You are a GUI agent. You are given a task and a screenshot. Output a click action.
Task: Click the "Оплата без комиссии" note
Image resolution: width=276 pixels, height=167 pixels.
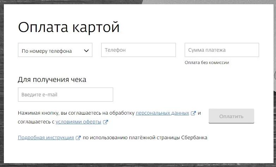tap(207, 63)
